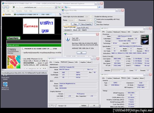Viewport: 154px width, 113px height.
Task: Click the forum post icon beside the PHENOM title
Action: [23, 49]
